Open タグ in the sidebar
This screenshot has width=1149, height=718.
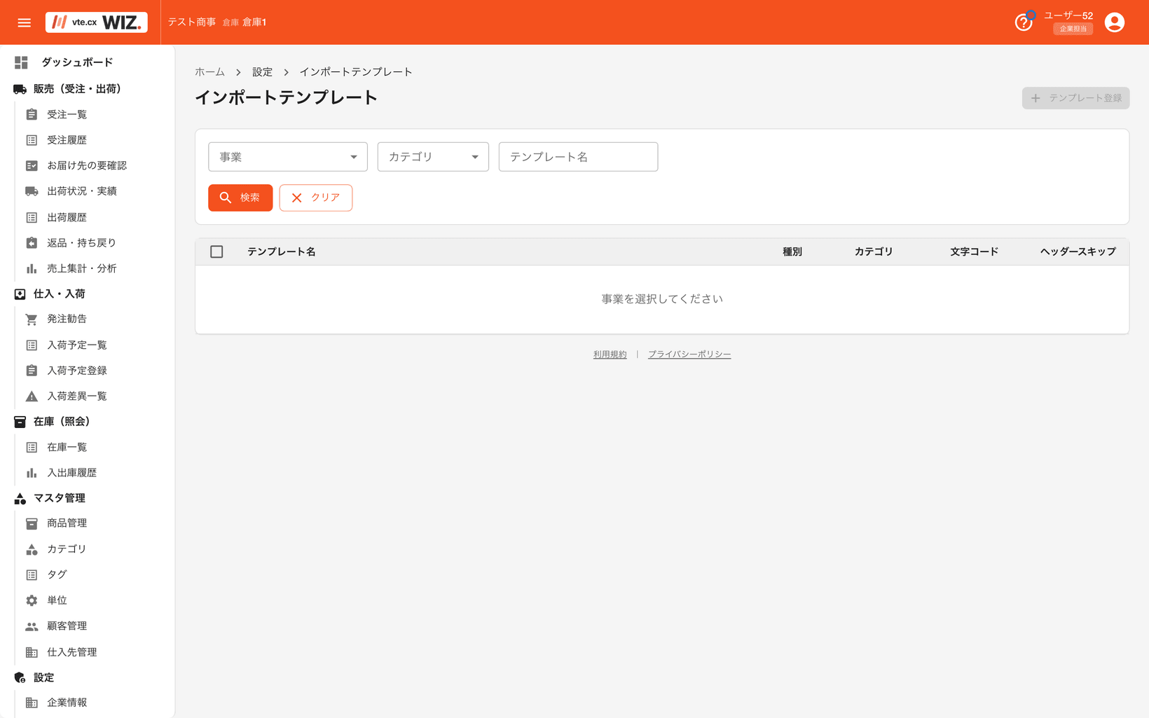tap(57, 574)
